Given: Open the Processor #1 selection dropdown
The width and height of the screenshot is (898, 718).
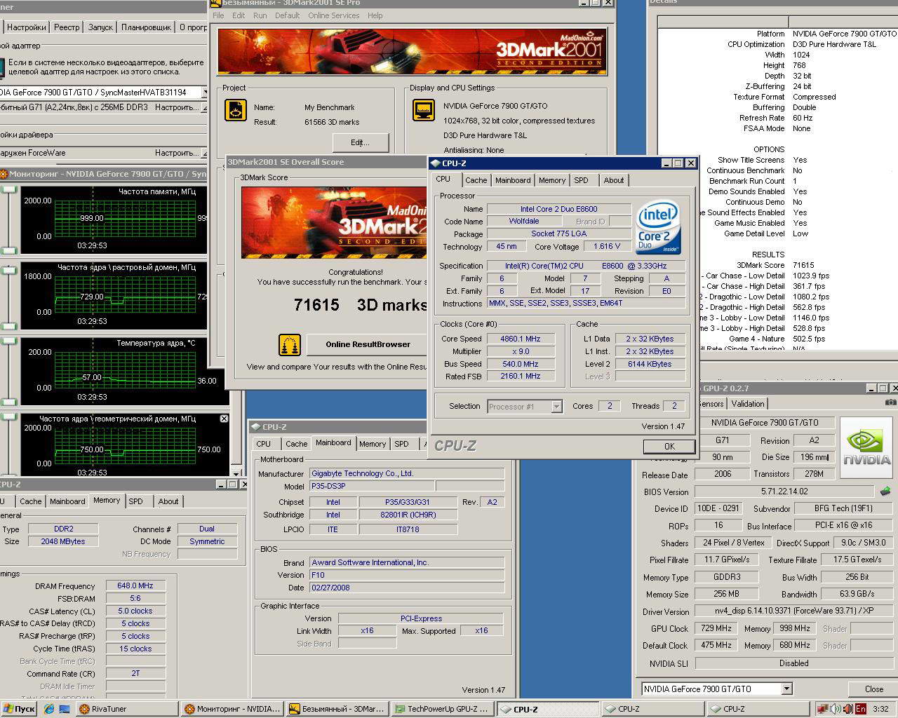Looking at the screenshot, I should 556,406.
